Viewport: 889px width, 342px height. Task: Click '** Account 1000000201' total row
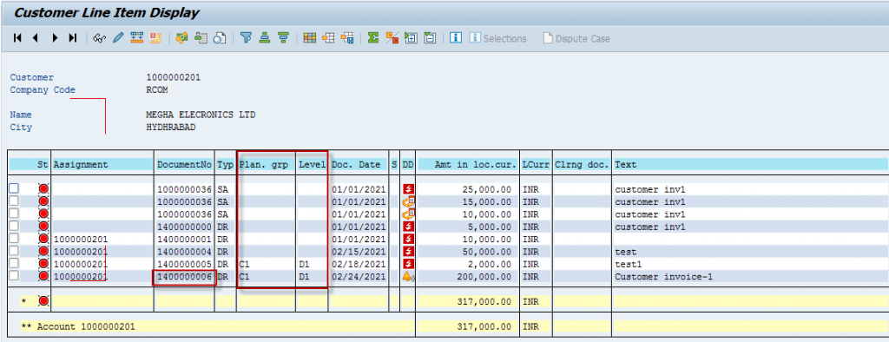pyautogui.click(x=78, y=326)
